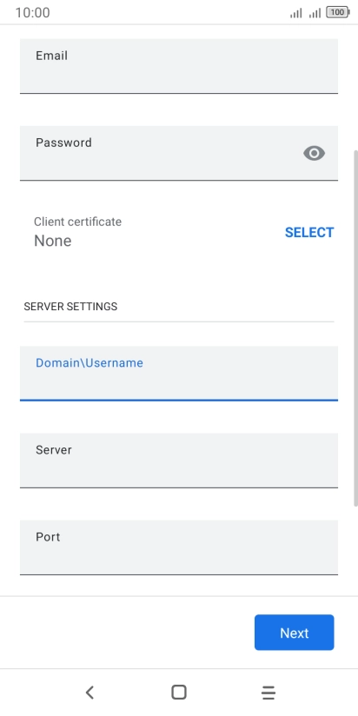Tap the Android back navigation arrow
Image resolution: width=358 pixels, height=716 pixels.
(x=90, y=693)
